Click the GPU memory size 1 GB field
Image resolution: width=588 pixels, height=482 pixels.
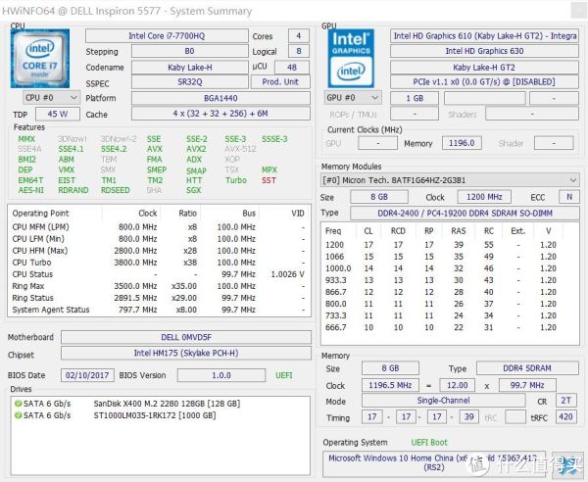[415, 98]
